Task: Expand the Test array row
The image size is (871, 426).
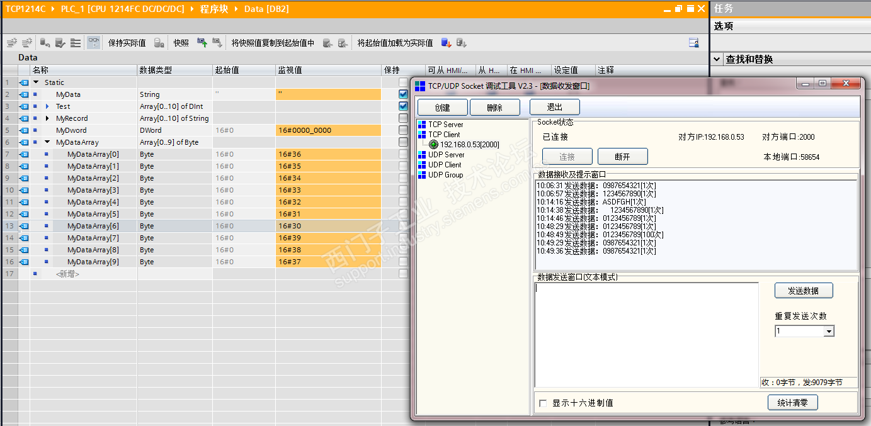Action: point(47,106)
